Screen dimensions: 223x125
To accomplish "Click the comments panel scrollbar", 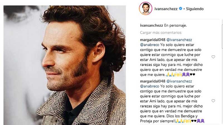I will click(222, 37).
